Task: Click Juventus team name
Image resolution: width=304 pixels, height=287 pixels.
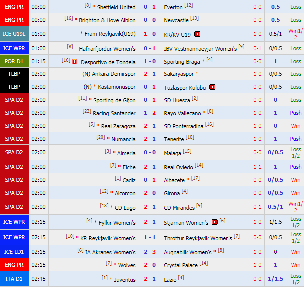Action: tap(125, 279)
